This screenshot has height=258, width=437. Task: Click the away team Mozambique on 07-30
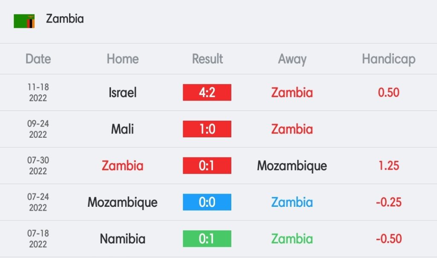point(292,166)
